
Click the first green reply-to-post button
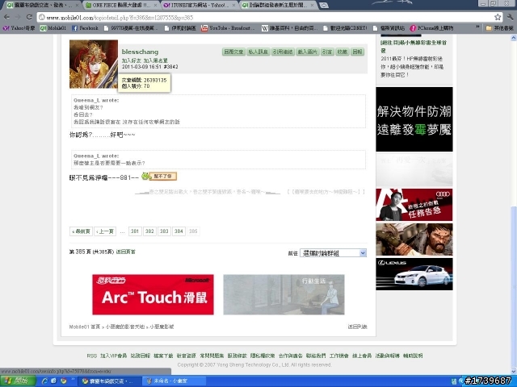click(233, 52)
